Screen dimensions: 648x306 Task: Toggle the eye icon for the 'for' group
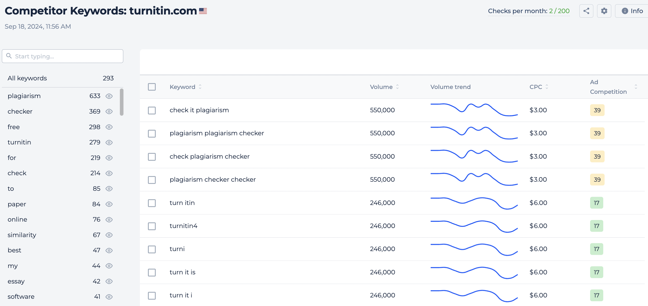(x=109, y=158)
